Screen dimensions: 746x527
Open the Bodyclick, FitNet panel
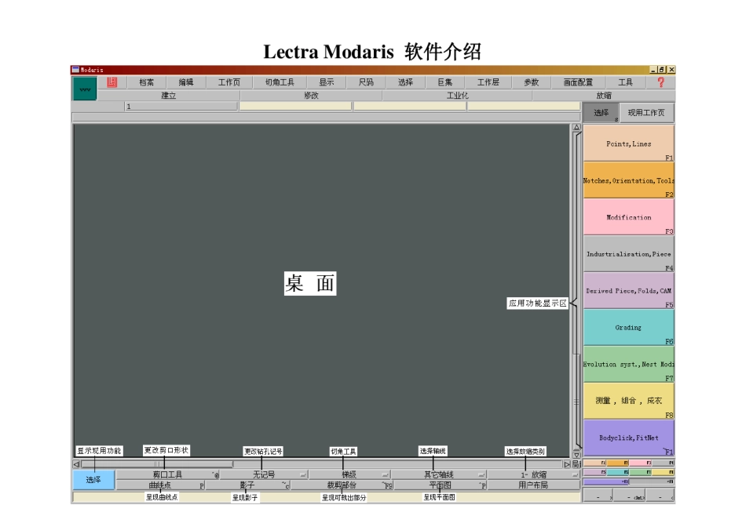click(x=628, y=438)
